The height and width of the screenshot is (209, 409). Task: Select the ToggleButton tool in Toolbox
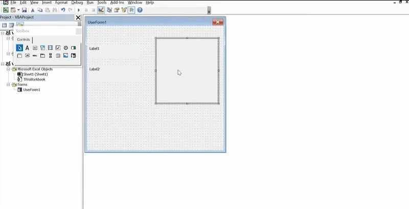pyautogui.click(x=73, y=48)
